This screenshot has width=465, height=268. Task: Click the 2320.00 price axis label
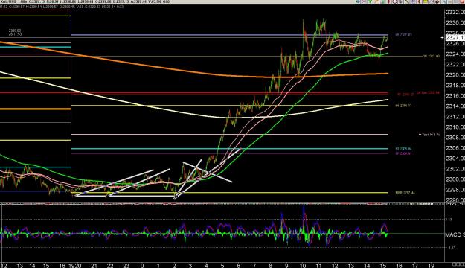(x=455, y=74)
